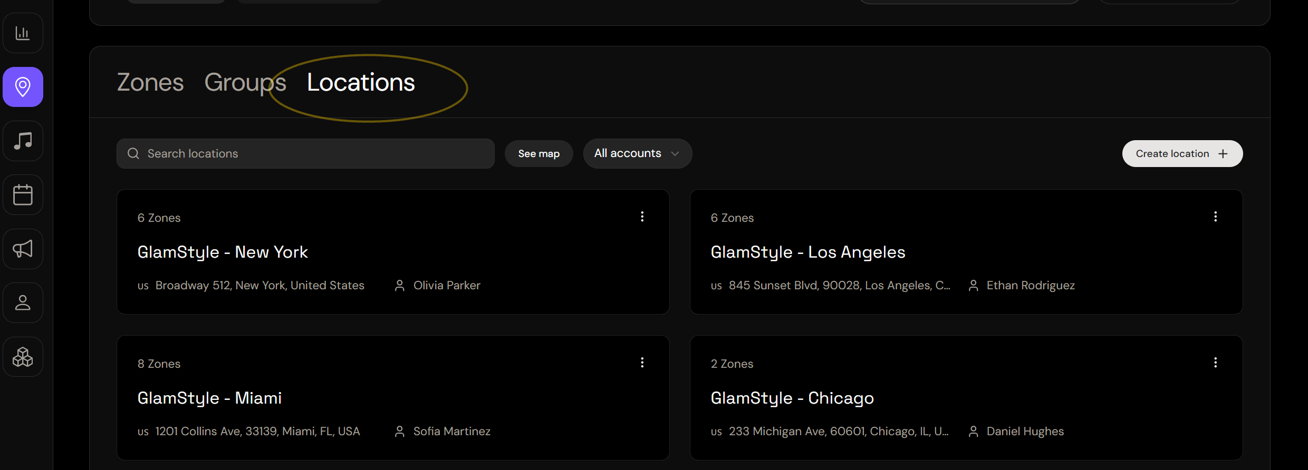Click manager name Ethan Rodriguez
Viewport: 1308px width, 470px height.
[1031, 285]
